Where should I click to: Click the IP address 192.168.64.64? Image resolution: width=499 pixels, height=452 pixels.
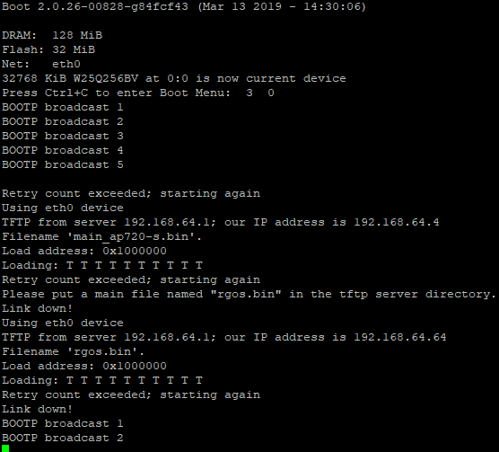[x=400, y=337]
